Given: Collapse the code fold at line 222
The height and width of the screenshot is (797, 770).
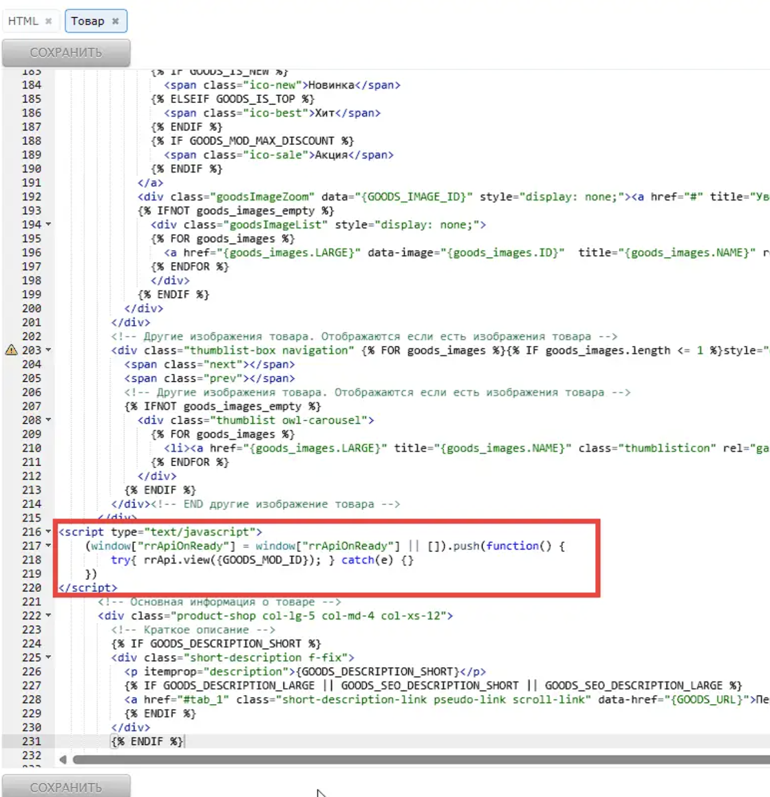Looking at the screenshot, I should coord(49,615).
